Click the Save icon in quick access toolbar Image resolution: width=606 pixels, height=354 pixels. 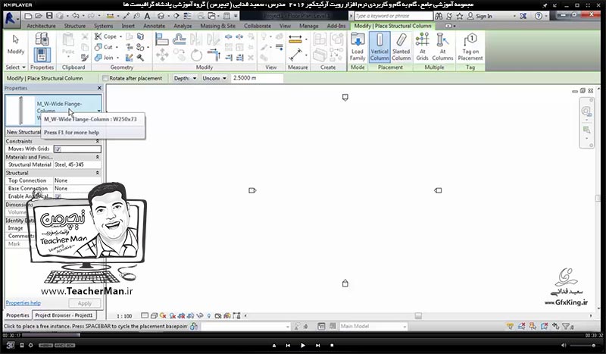point(49,16)
